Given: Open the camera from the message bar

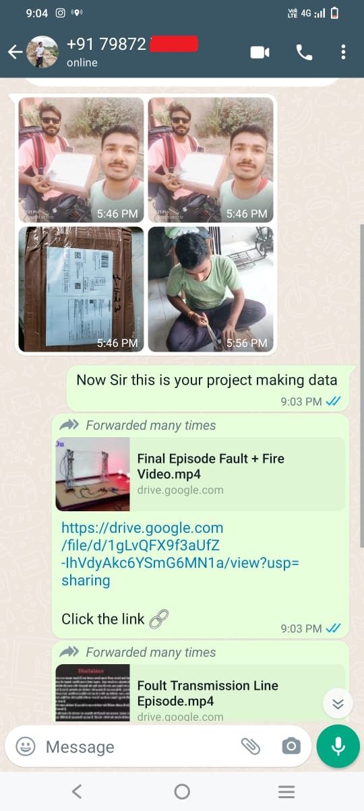Looking at the screenshot, I should (291, 746).
